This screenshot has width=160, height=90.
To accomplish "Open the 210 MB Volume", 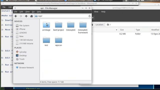I will pos(24,43).
